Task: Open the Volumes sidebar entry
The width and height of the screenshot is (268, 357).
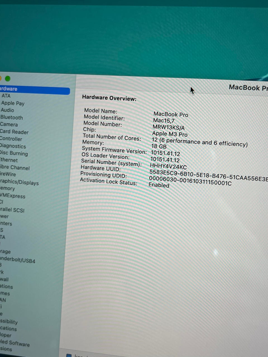Action: [5, 293]
